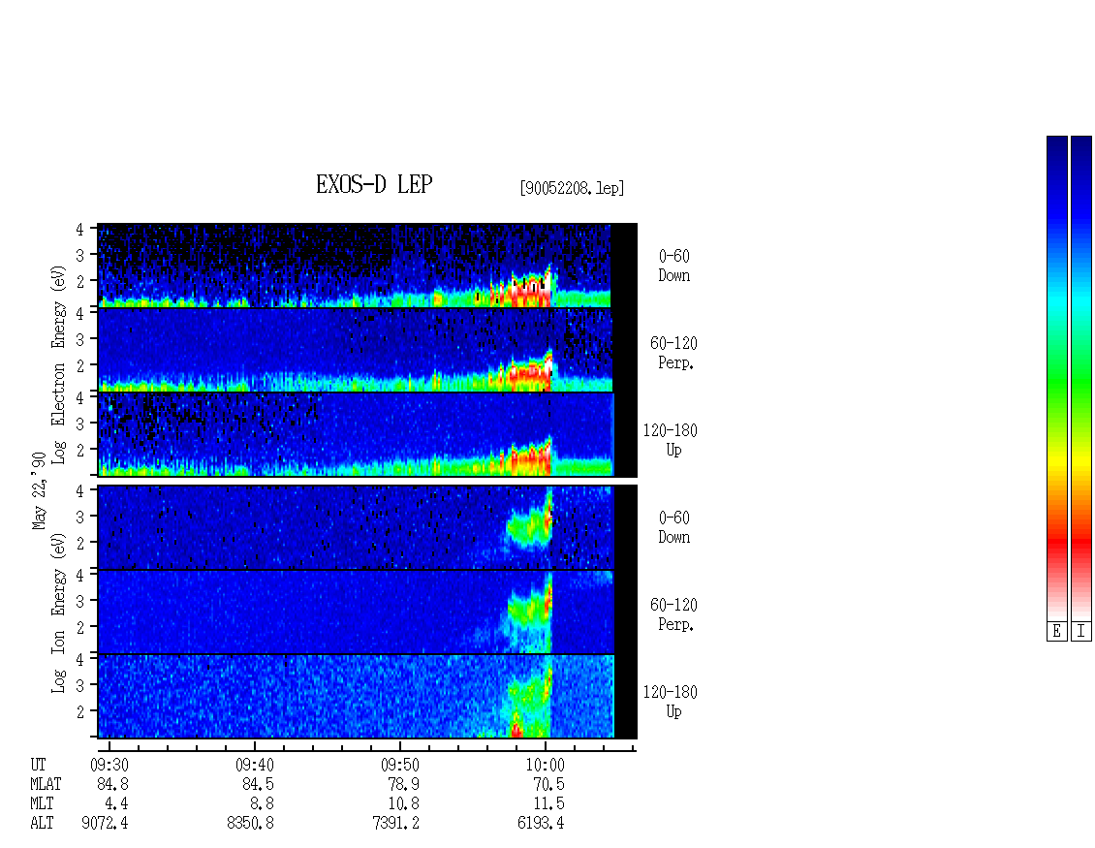Click the MLAT value 84.8

(113, 784)
